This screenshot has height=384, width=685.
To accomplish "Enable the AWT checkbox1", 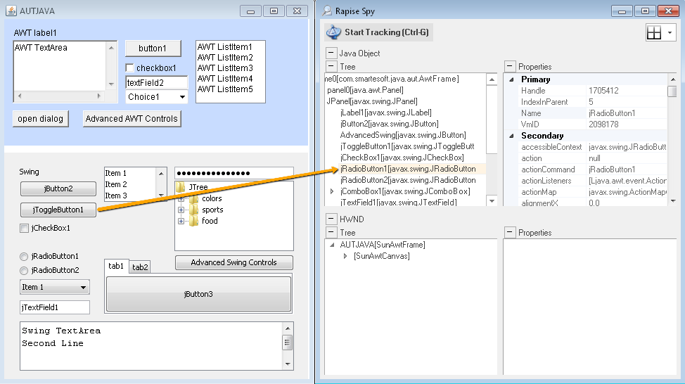I will 130,68.
